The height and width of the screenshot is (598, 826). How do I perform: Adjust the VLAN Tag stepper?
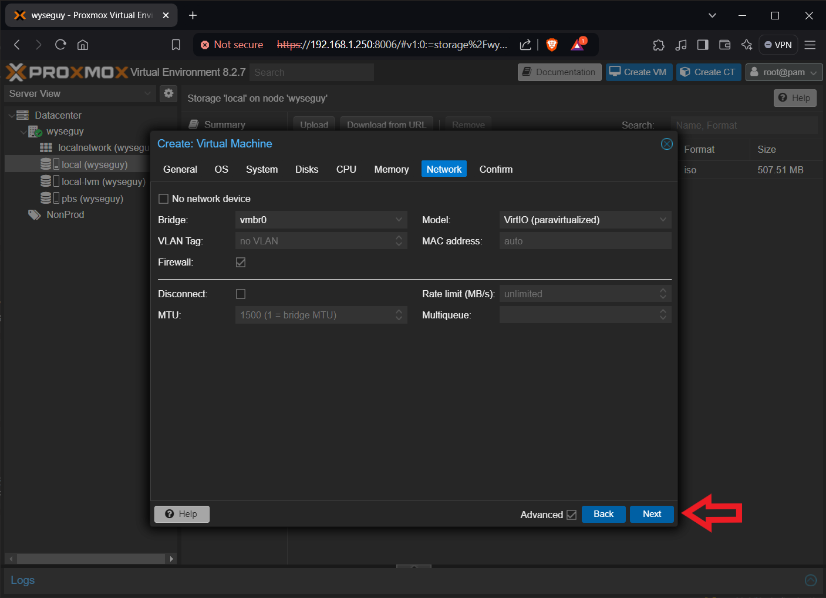point(399,241)
